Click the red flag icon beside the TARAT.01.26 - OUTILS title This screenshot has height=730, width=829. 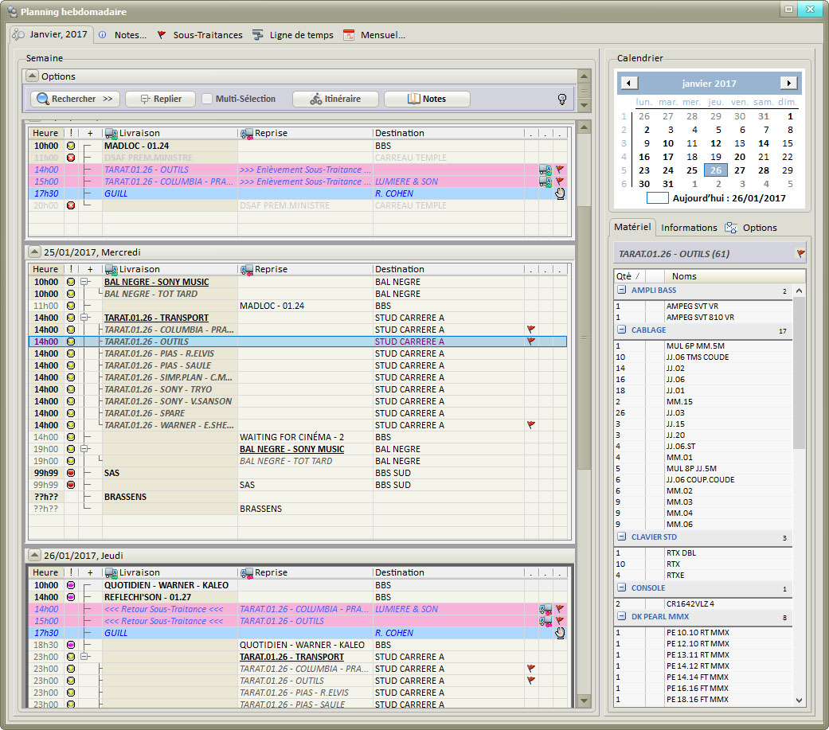pos(800,254)
